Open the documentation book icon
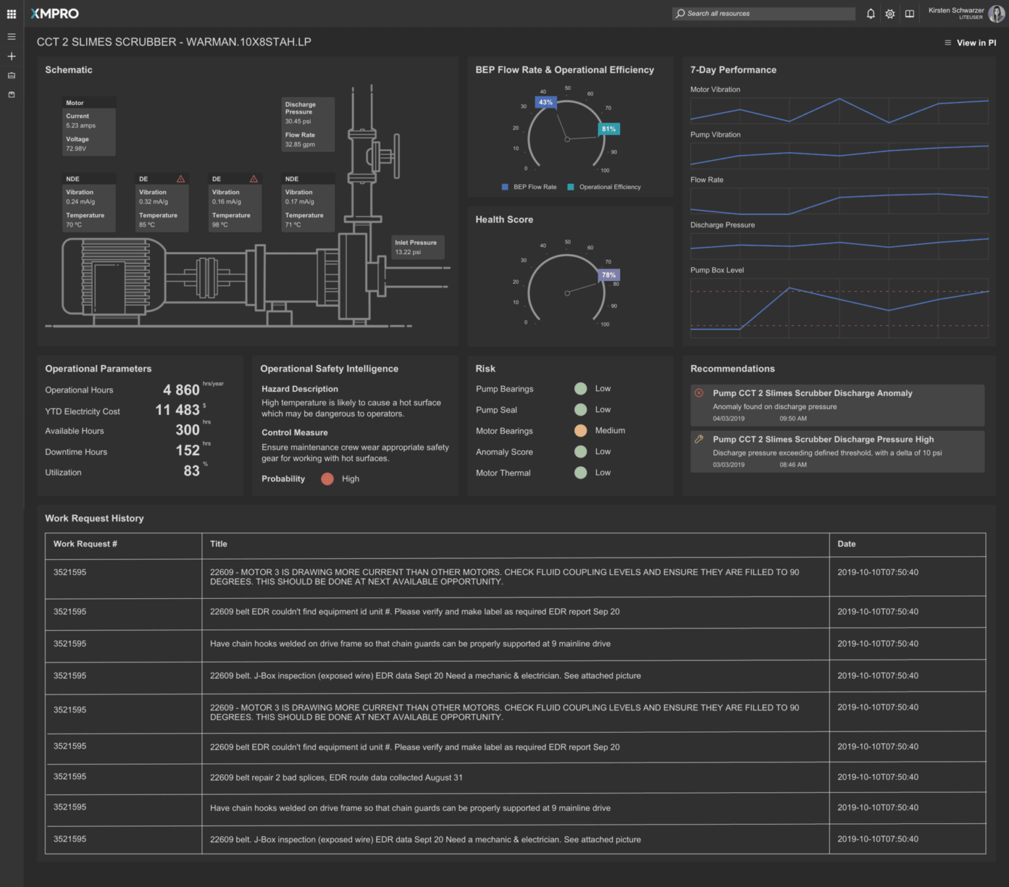 pos(909,14)
